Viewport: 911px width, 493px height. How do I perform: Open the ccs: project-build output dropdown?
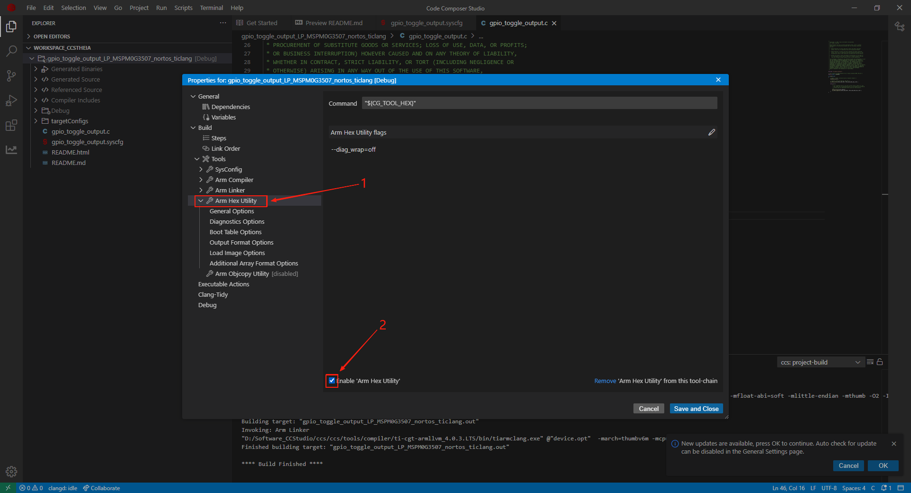(820, 362)
